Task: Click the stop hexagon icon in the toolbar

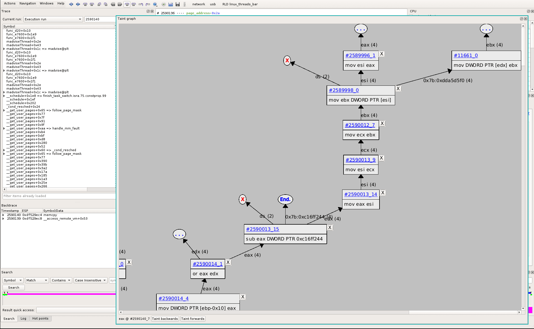Action: coord(113,4)
